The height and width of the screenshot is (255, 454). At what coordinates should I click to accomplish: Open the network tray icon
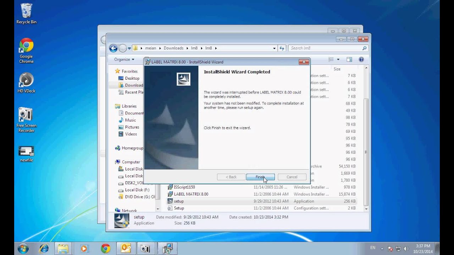(398, 249)
